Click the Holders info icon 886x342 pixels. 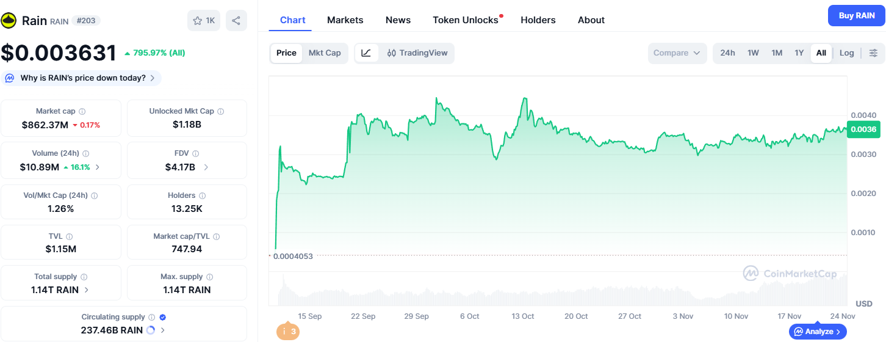point(202,196)
